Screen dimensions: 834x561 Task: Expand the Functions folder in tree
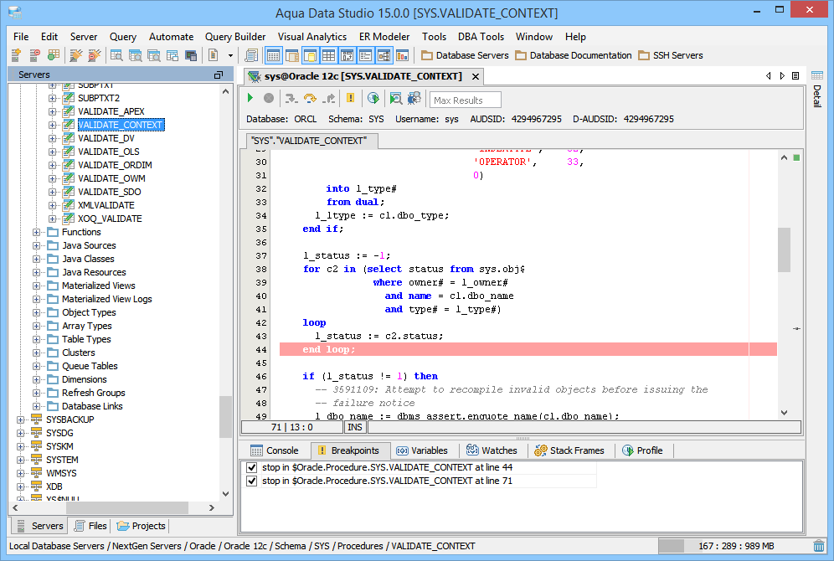[x=36, y=232]
